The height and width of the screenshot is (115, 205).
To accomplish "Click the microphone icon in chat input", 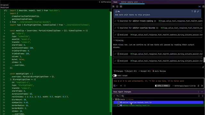I will [x=198, y=86].
